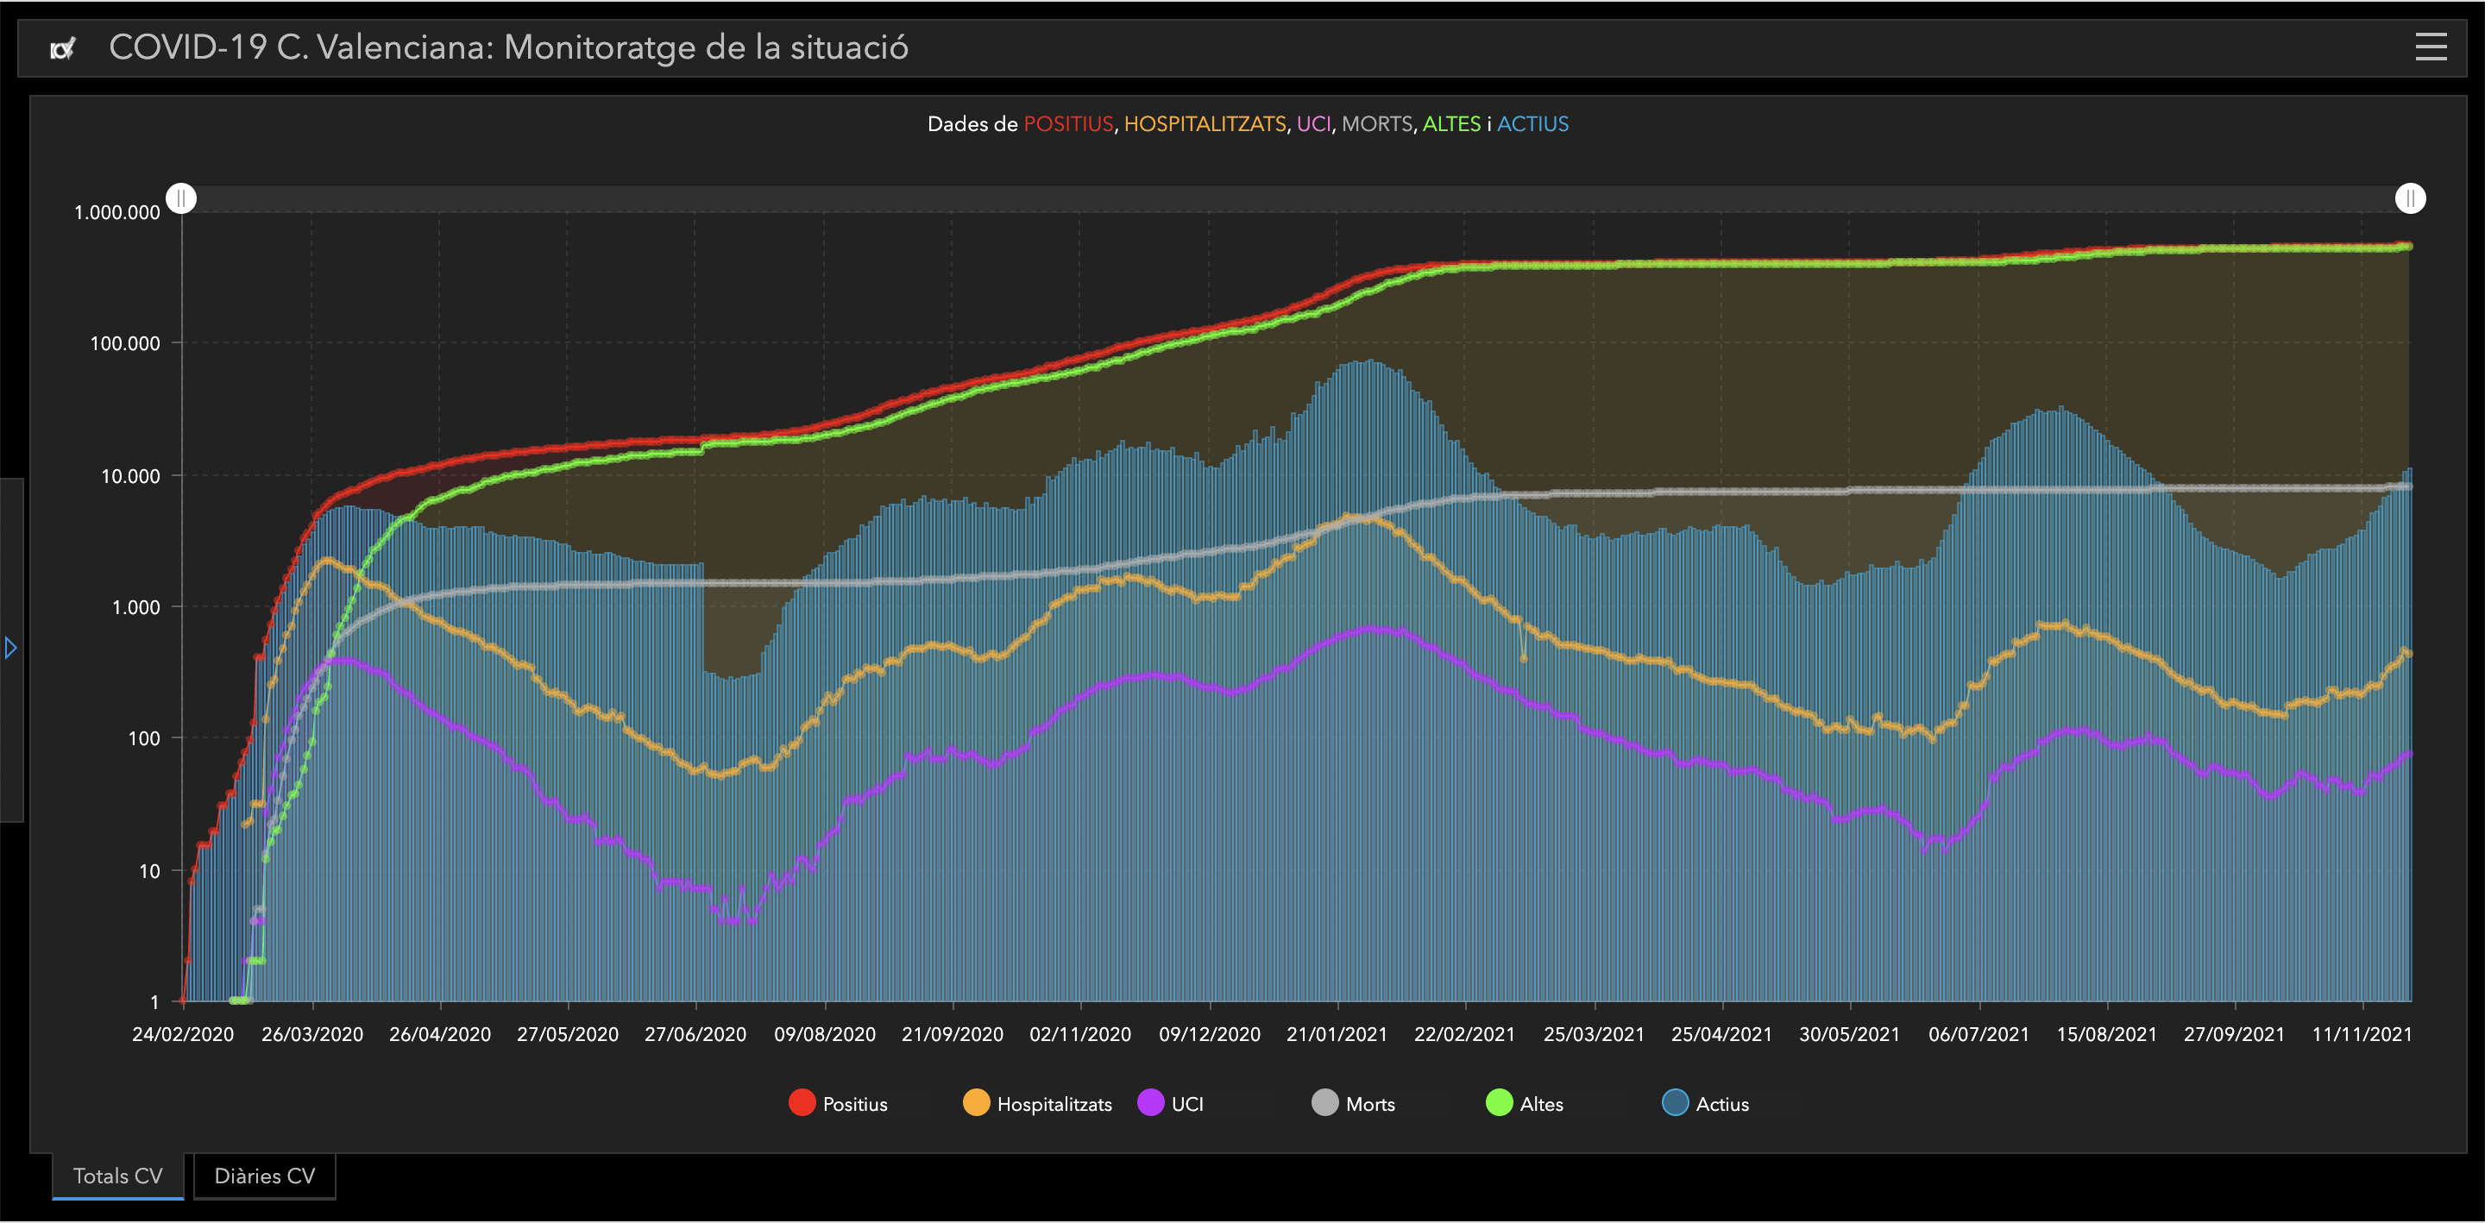This screenshot has width=2485, height=1223.
Task: Toggle the Hospitalitzats orange legend marker
Action: [x=976, y=1102]
